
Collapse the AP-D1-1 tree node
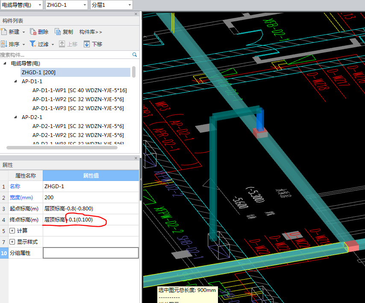[15, 82]
